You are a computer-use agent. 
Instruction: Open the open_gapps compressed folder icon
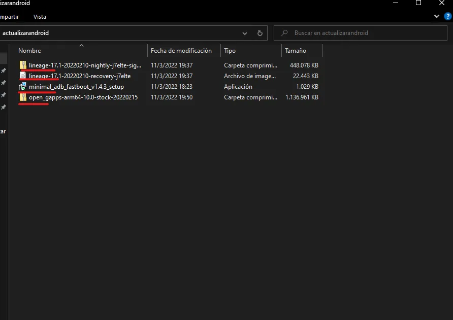pyautogui.click(x=22, y=97)
